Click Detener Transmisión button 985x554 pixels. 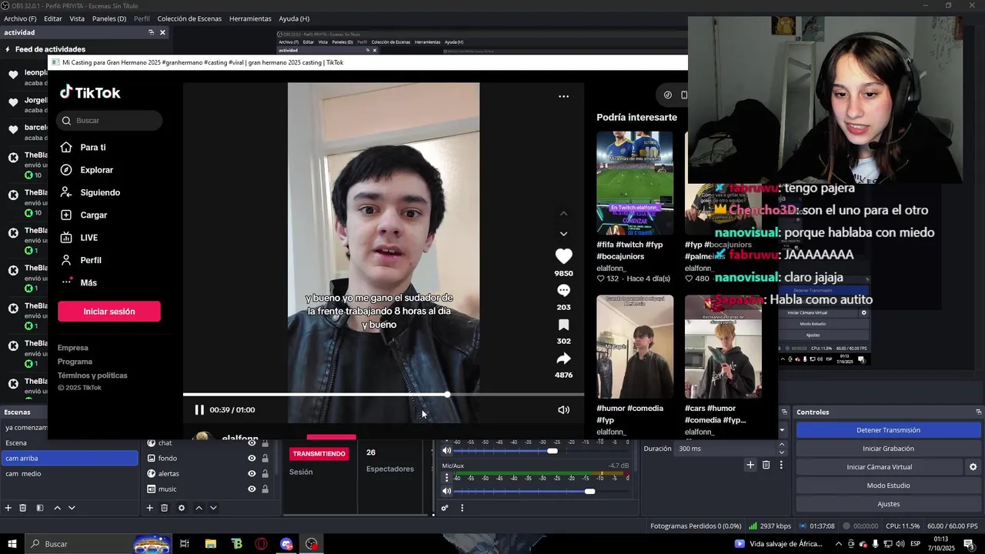pyautogui.click(x=888, y=430)
